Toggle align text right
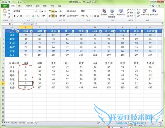This screenshot has height=128, width=165. tap(56, 16)
